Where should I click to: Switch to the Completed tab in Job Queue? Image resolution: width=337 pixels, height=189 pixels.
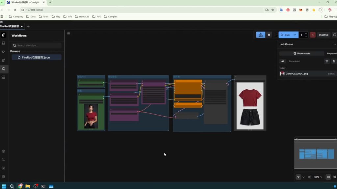tap(294, 61)
